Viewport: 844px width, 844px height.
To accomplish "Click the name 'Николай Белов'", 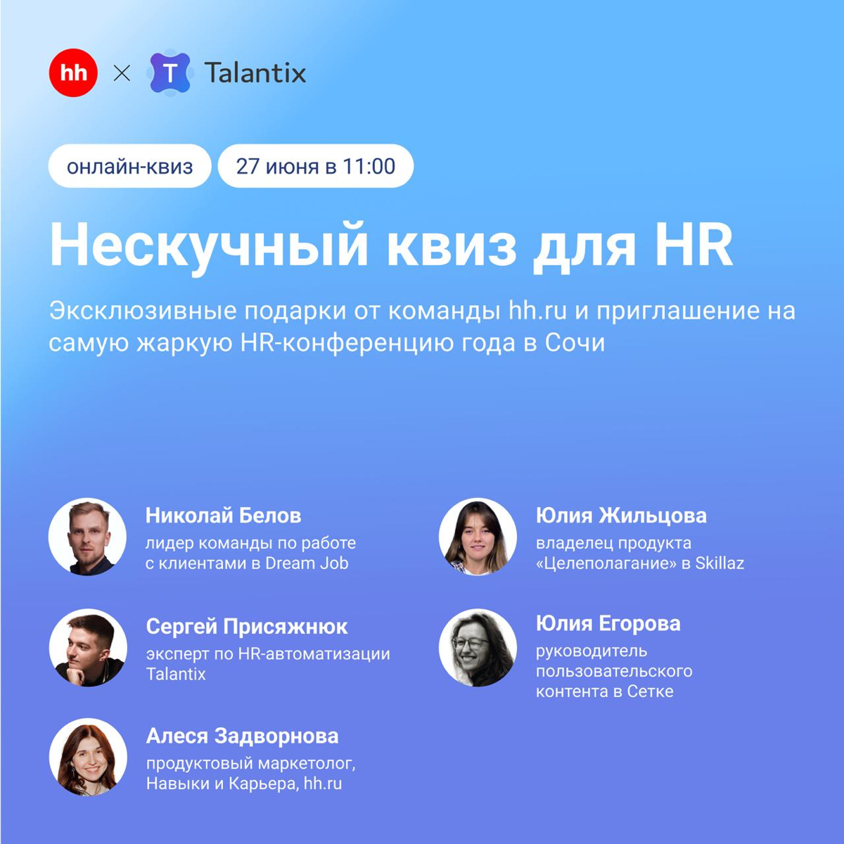I will click(224, 516).
